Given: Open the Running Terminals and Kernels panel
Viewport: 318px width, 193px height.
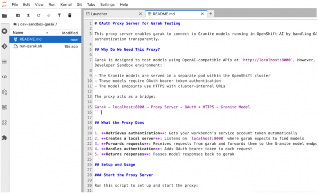Looking at the screenshot, I should [4, 31].
